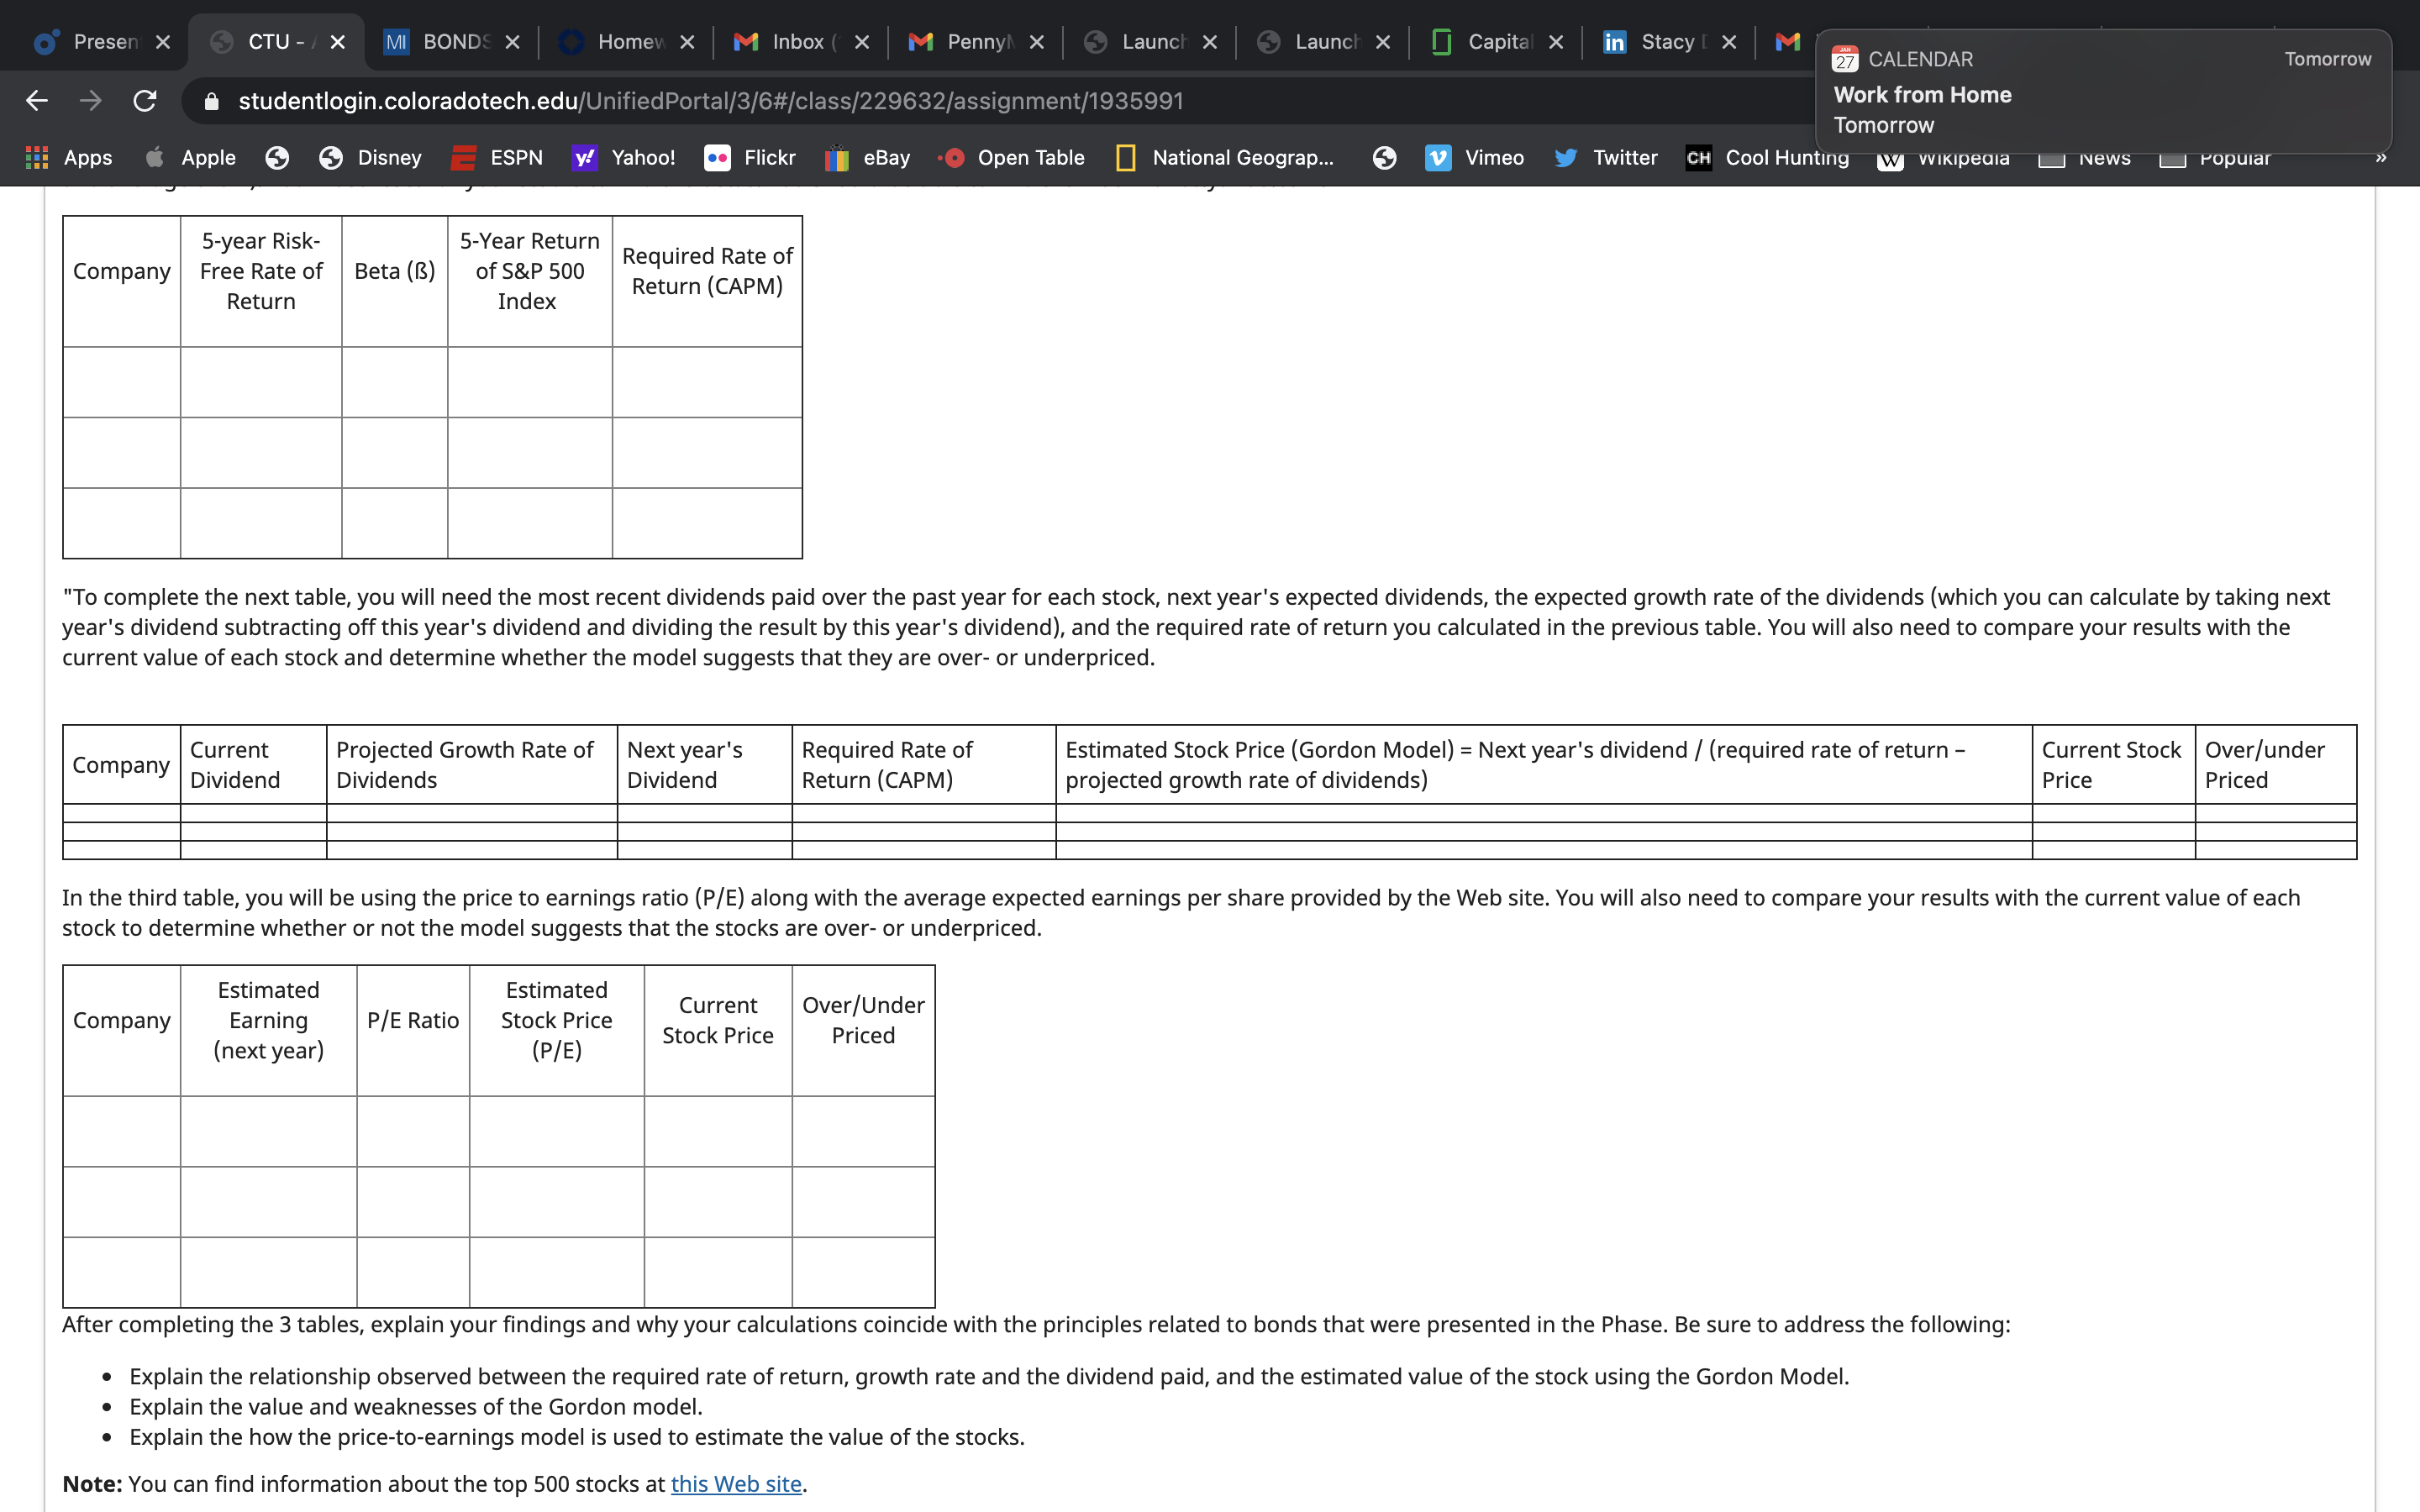Open the Yahoo! bookmark

click(x=624, y=158)
